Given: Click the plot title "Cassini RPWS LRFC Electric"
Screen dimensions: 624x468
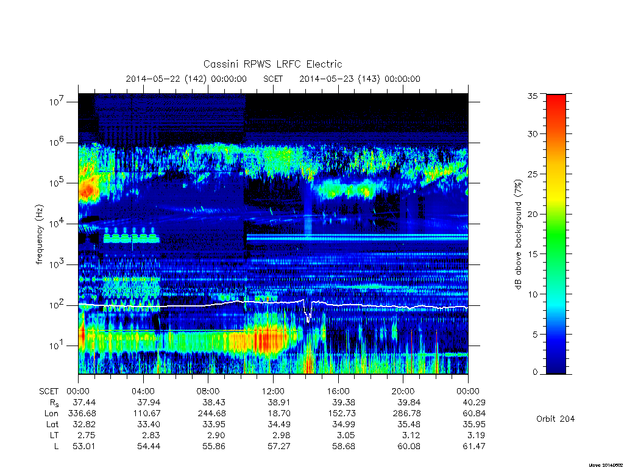Looking at the screenshot, I should tap(272, 64).
